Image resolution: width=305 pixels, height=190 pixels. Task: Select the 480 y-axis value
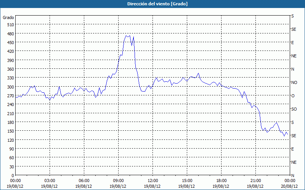pyautogui.click(x=11, y=33)
